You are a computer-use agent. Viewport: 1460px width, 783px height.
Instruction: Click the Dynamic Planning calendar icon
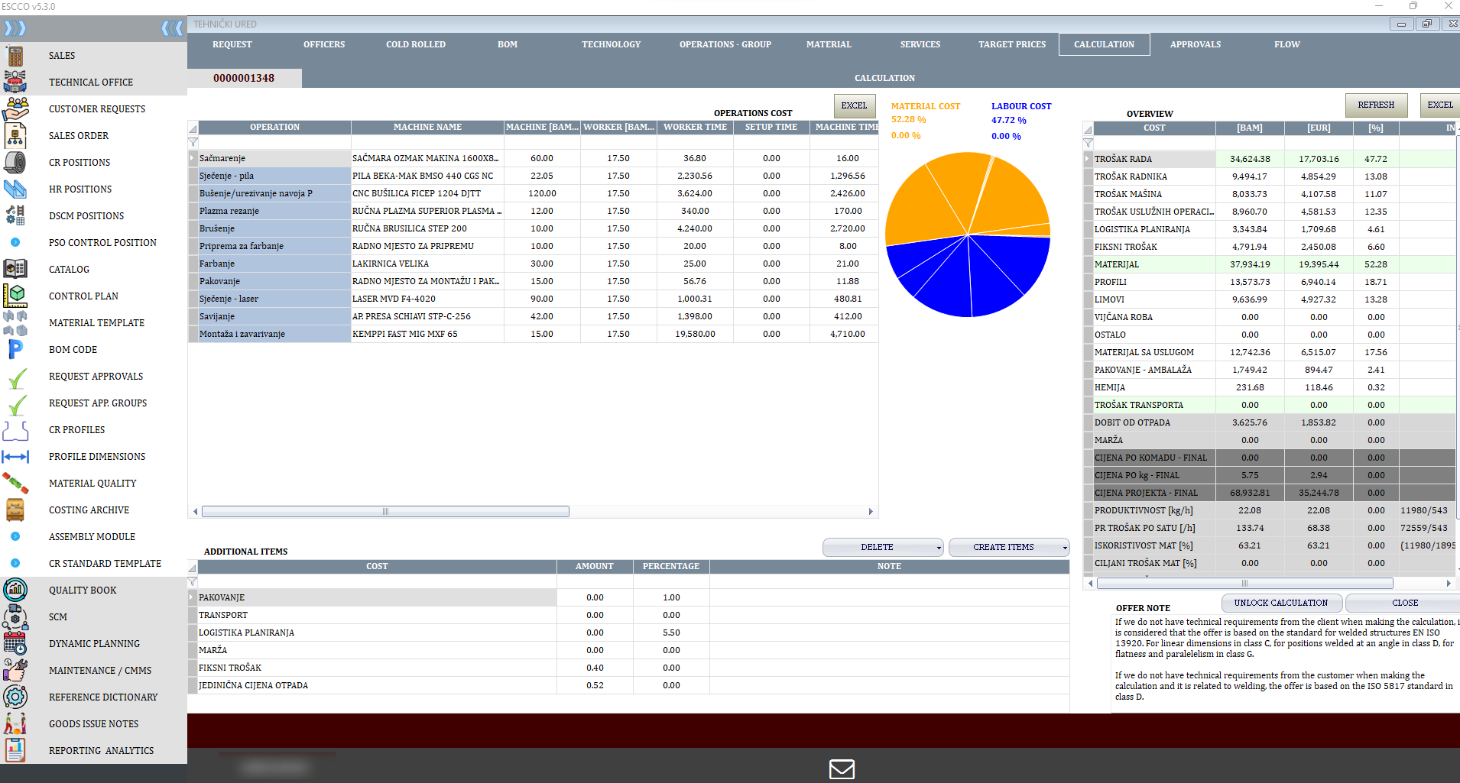click(x=15, y=643)
